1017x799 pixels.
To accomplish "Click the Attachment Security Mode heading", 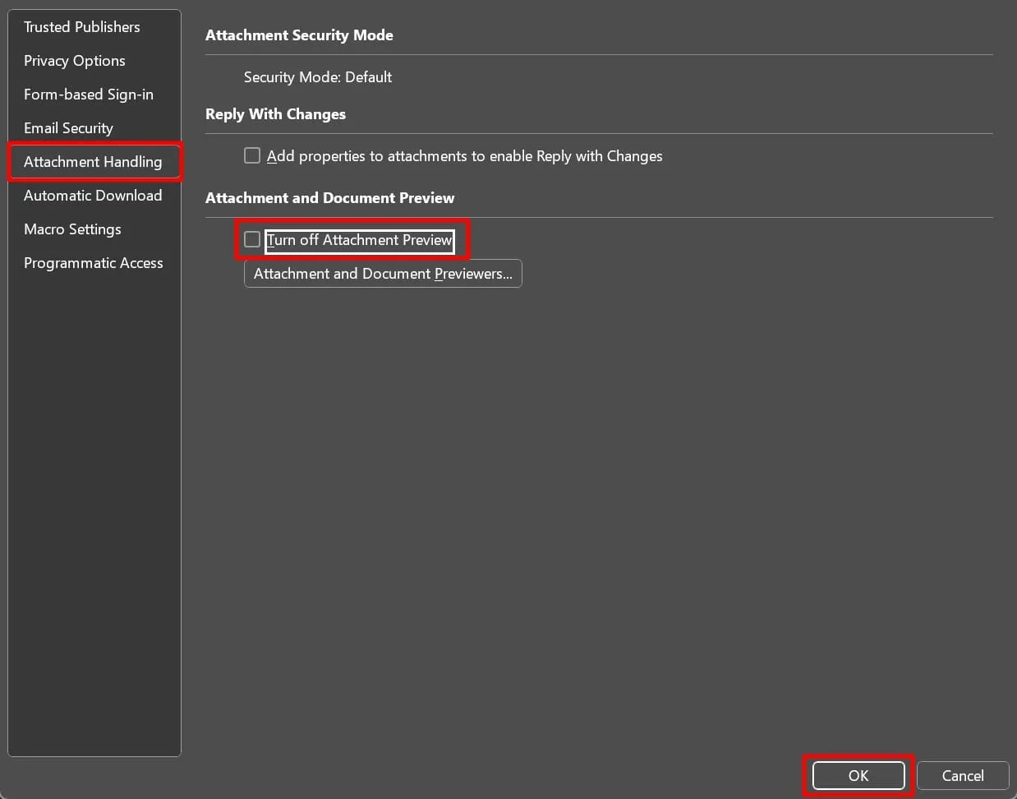I will point(299,35).
